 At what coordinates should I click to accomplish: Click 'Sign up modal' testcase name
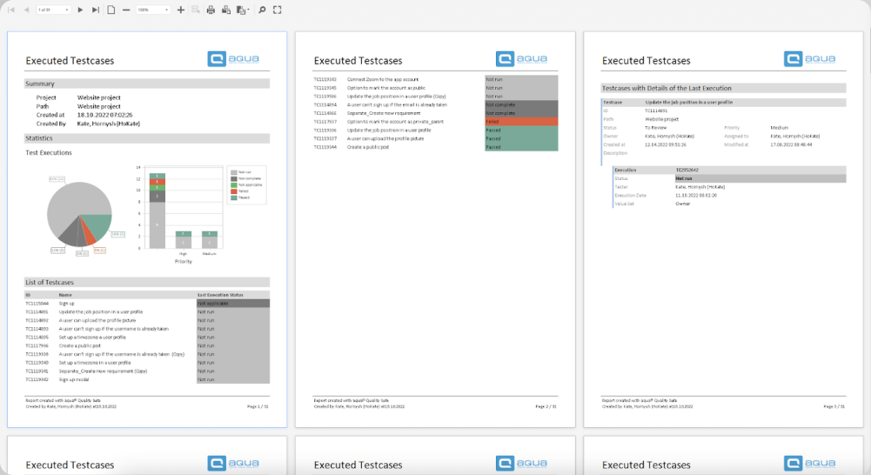coord(74,379)
